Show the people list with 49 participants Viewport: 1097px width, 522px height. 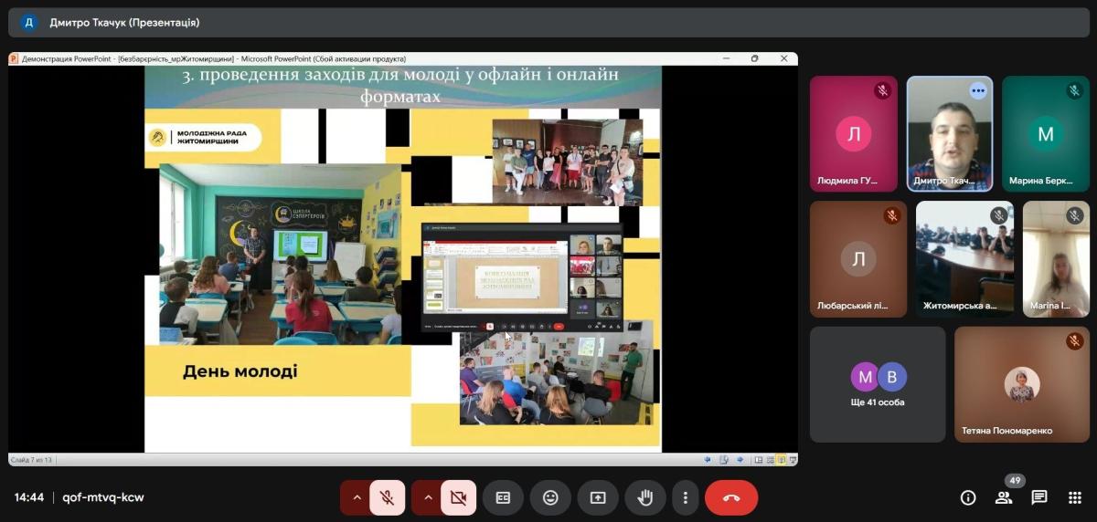point(1004,497)
